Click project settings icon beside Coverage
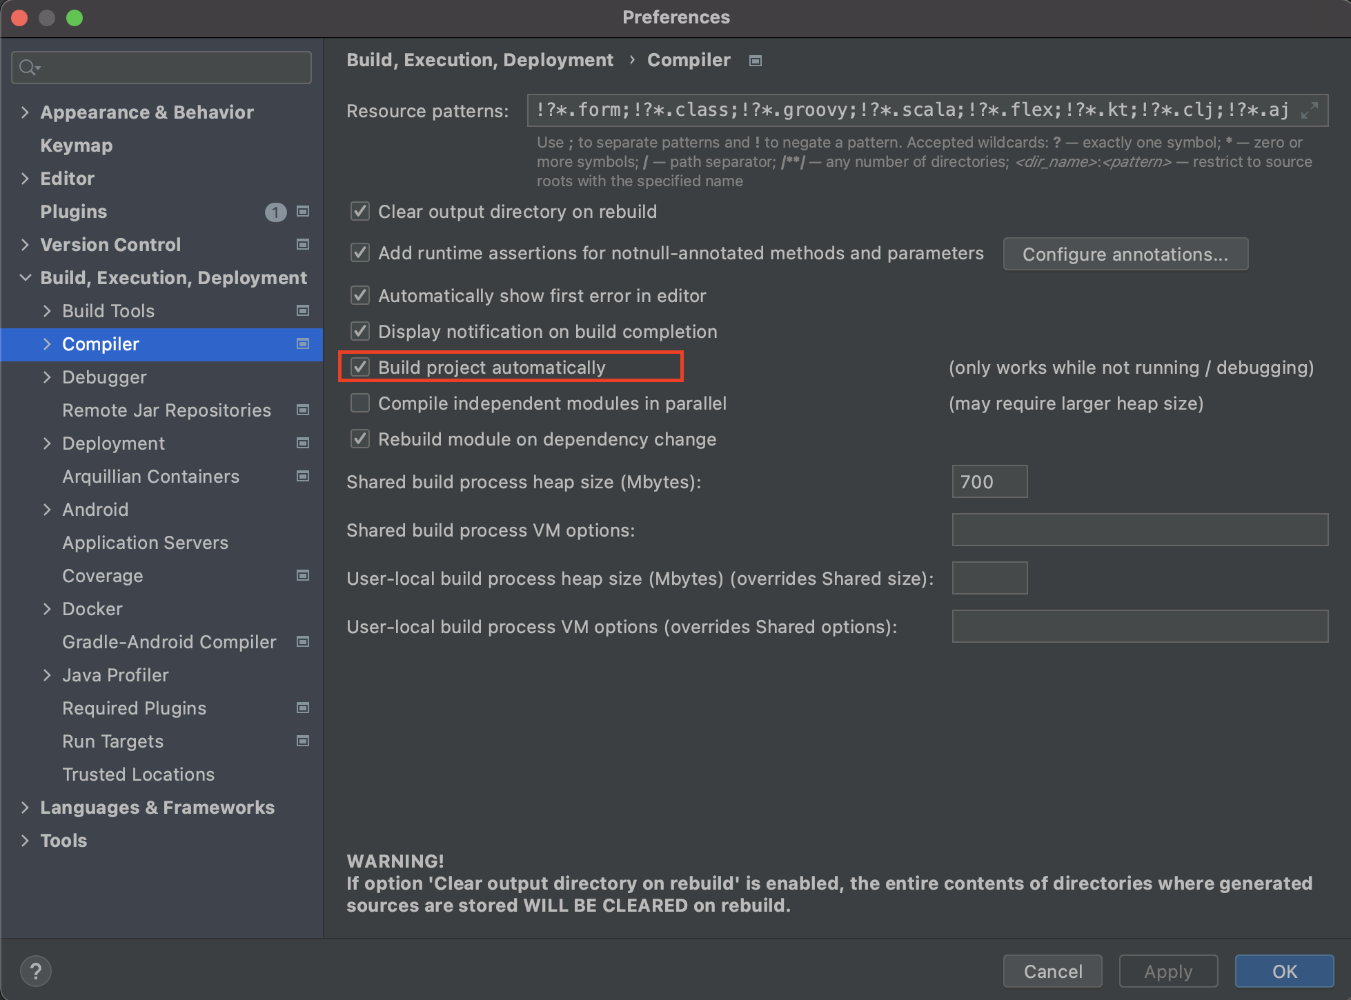Image resolution: width=1351 pixels, height=1000 pixels. point(302,576)
